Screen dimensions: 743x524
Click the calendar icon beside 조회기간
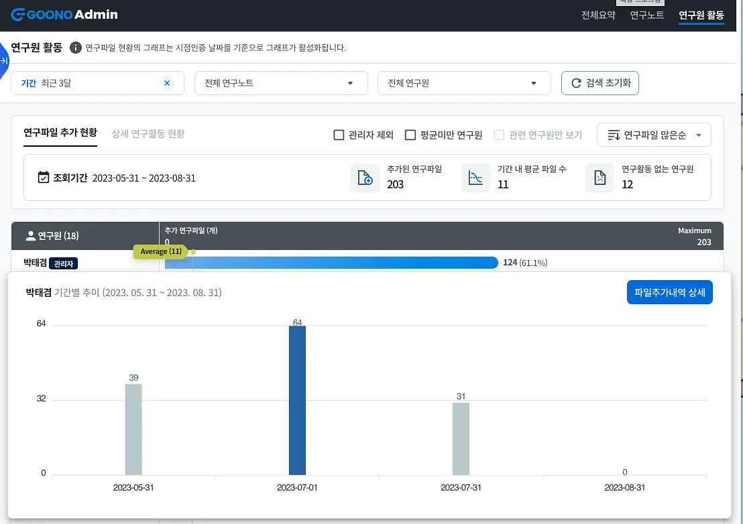(43, 178)
